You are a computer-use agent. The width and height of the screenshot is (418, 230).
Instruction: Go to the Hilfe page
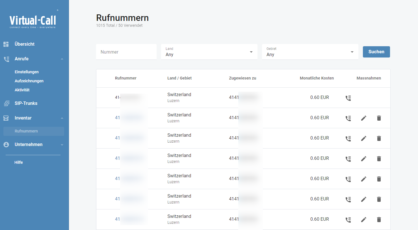pos(19,162)
